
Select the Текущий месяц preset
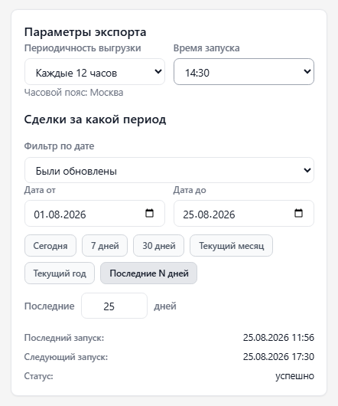tap(231, 245)
